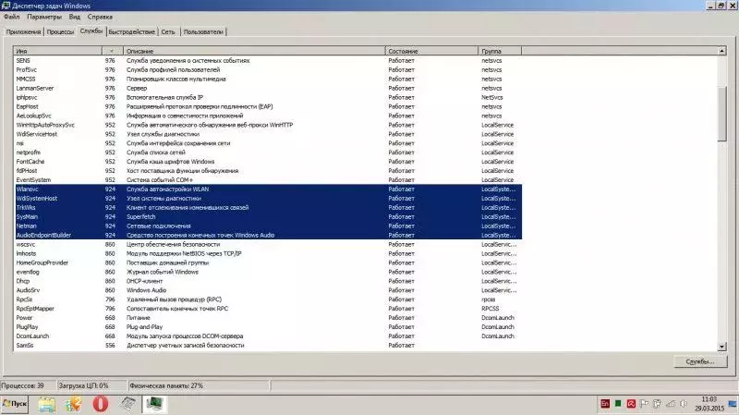Image resolution: width=739 pixels, height=415 pixels.
Task: Click the language indicator tray icon
Action: (x=605, y=404)
